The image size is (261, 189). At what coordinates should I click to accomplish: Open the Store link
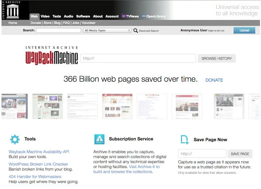pyautogui.click(x=47, y=23)
